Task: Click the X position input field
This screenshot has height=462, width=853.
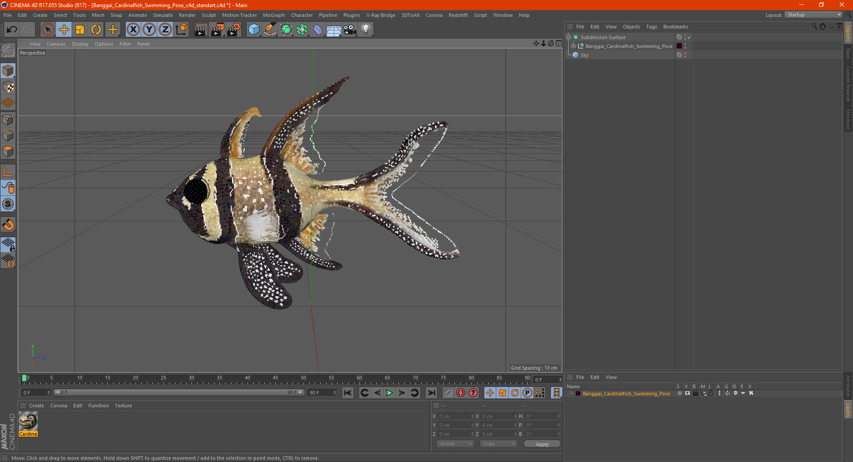Action: [x=456, y=416]
